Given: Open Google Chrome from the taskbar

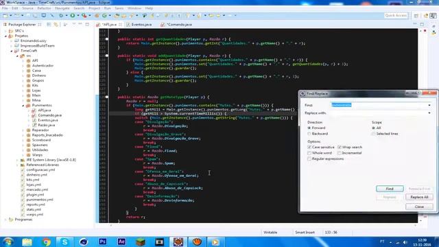Looking at the screenshot, I should point(46,242).
